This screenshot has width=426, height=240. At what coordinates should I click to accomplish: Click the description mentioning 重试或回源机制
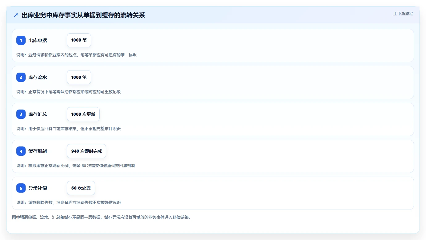point(76,166)
